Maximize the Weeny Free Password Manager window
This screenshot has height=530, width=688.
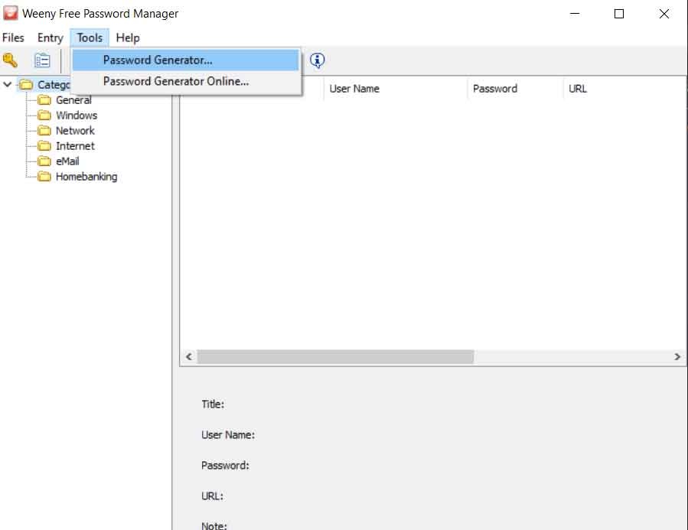pyautogui.click(x=619, y=14)
